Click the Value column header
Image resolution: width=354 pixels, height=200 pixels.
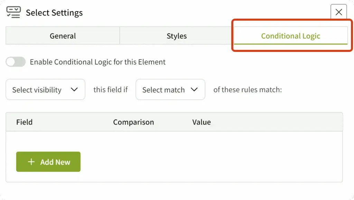[202, 122]
